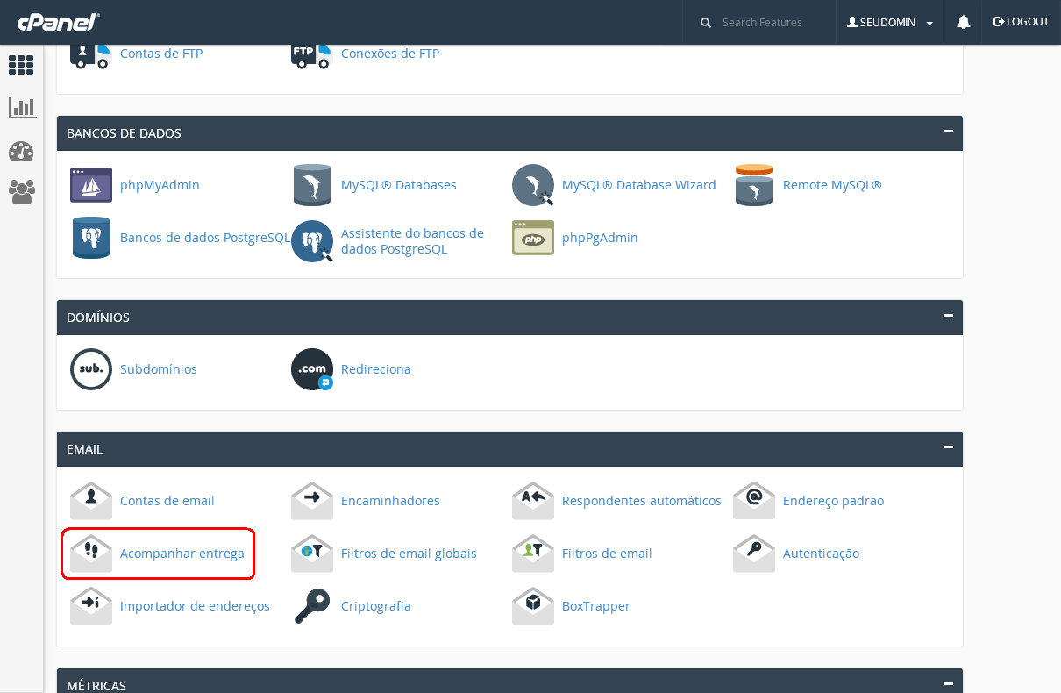This screenshot has width=1061, height=693.
Task: Click the Acompanhar entrega footprints icon
Action: pyautogui.click(x=91, y=554)
